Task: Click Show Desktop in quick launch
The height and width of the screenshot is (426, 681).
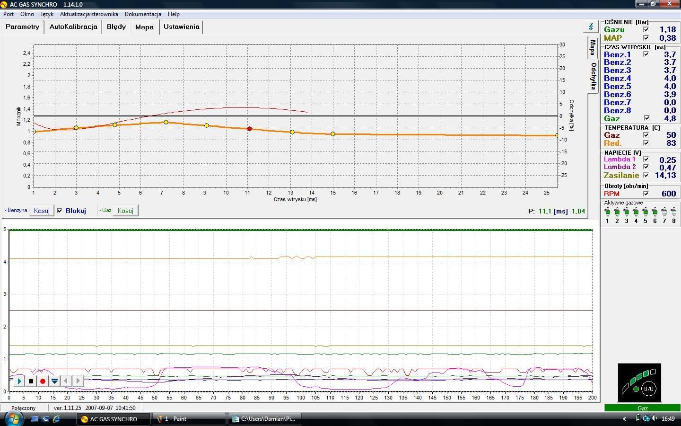Action: pyautogui.click(x=35, y=419)
